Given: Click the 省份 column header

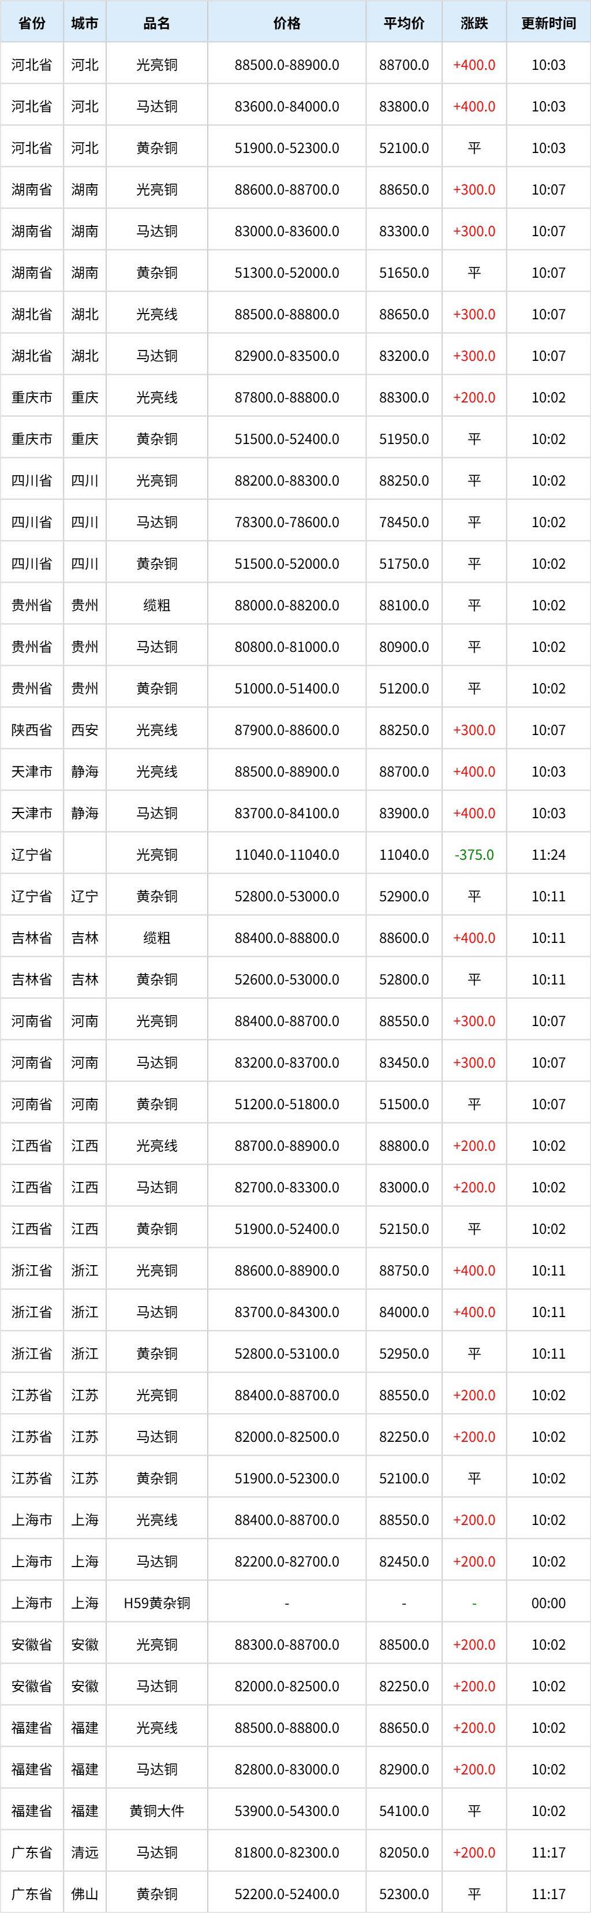Looking at the screenshot, I should [x=32, y=23].
